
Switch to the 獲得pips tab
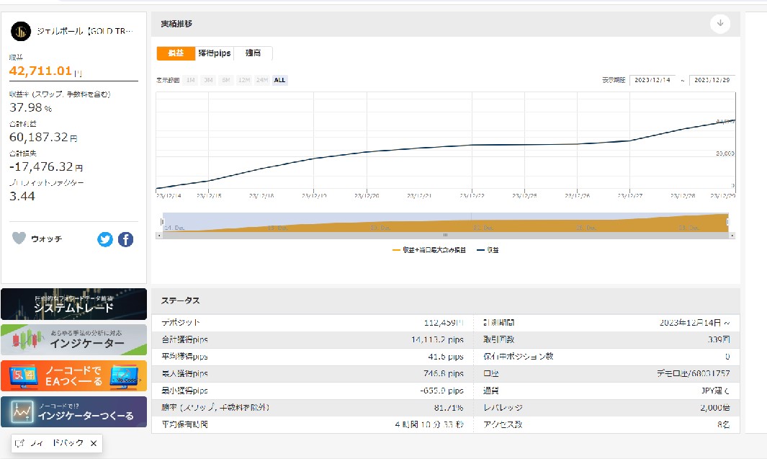(x=215, y=53)
